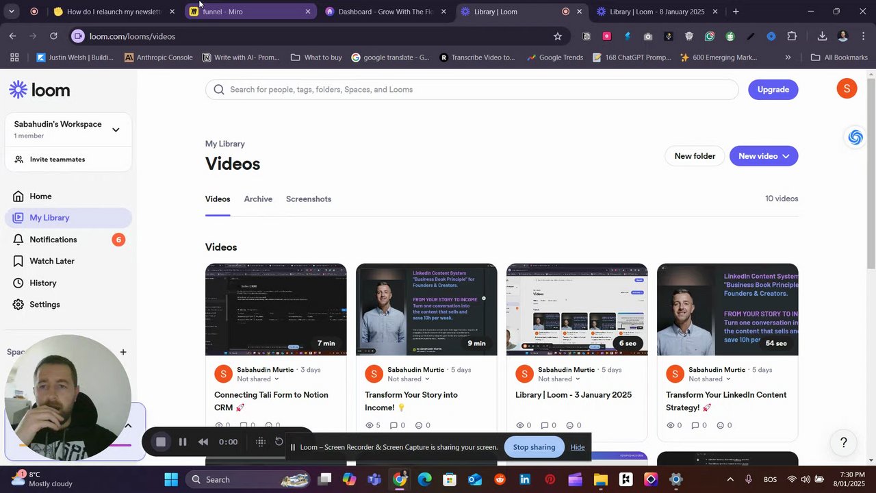
Task: Open the Anthropic Console bookmark
Action: point(159,58)
